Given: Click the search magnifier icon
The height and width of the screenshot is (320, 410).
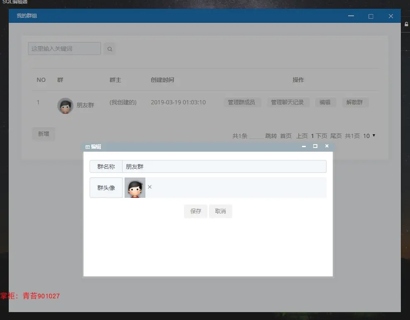Looking at the screenshot, I should coord(110,49).
